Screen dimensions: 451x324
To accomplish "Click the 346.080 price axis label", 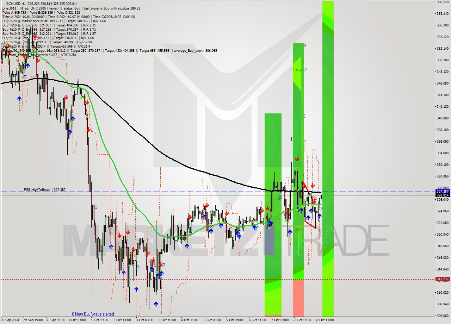I will click(442, 83).
